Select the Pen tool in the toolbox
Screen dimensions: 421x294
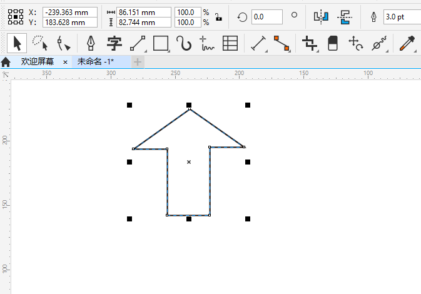pos(91,43)
